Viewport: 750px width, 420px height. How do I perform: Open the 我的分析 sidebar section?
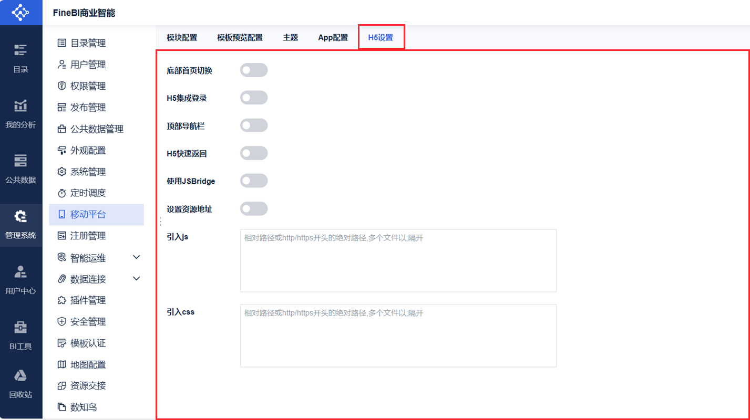point(20,114)
